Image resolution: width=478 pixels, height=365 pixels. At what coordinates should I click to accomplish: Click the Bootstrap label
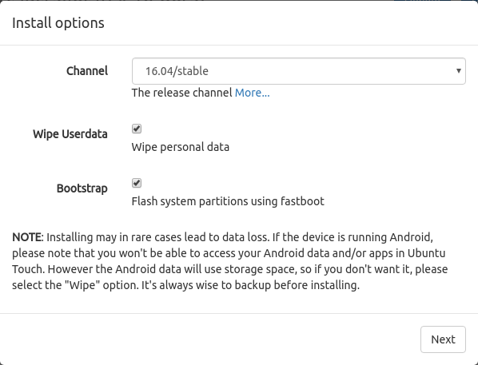(82, 188)
